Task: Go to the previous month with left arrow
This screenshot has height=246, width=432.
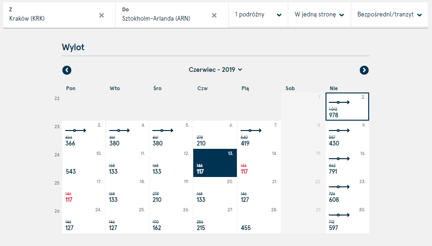Action: [67, 70]
